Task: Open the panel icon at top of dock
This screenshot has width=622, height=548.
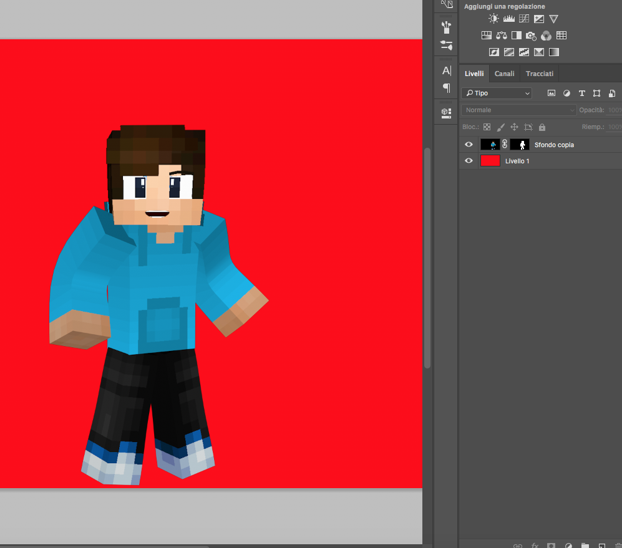Action: point(447,4)
